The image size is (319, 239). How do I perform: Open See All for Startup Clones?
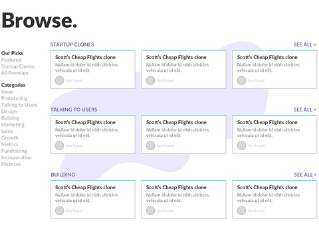[x=305, y=44]
